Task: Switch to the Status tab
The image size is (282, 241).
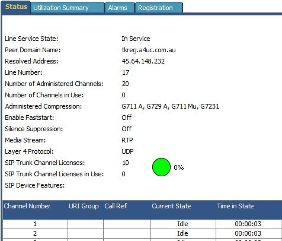Action: coord(16,7)
